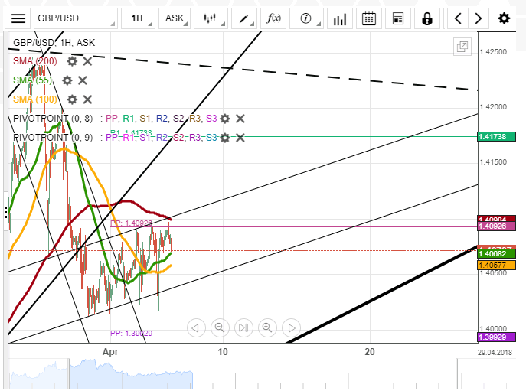Open chart settings gear in toolbar
This screenshot has height=391, width=526.
point(504,18)
